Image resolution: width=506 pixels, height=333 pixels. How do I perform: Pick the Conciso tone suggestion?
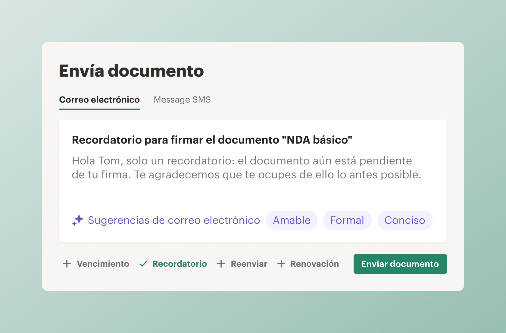point(405,220)
